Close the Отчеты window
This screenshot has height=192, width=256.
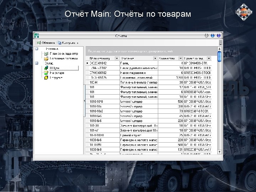coord(219,36)
